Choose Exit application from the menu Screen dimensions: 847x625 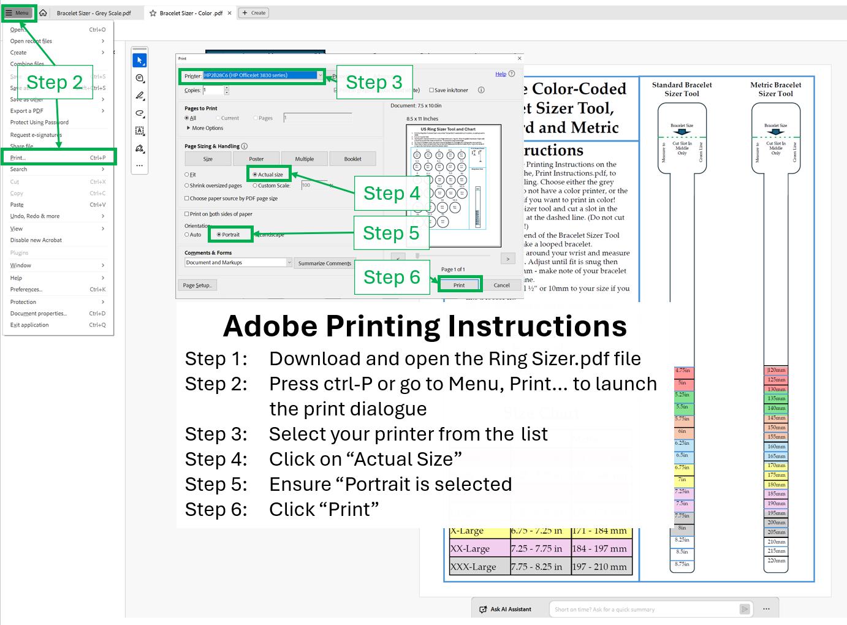click(x=58, y=325)
